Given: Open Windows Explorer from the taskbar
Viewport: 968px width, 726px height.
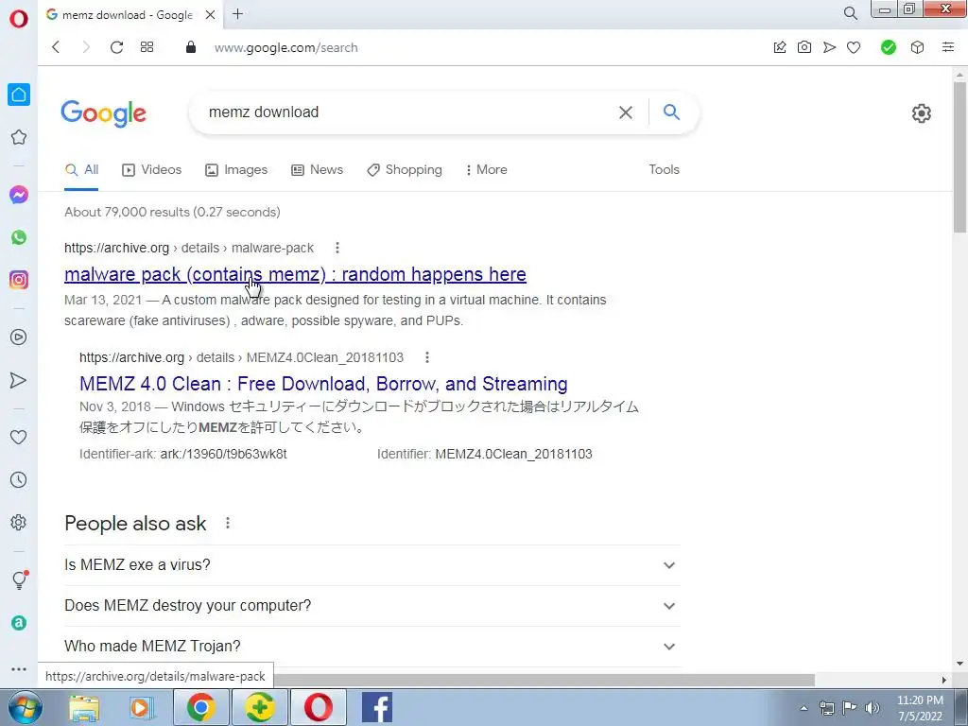Looking at the screenshot, I should click(x=84, y=707).
